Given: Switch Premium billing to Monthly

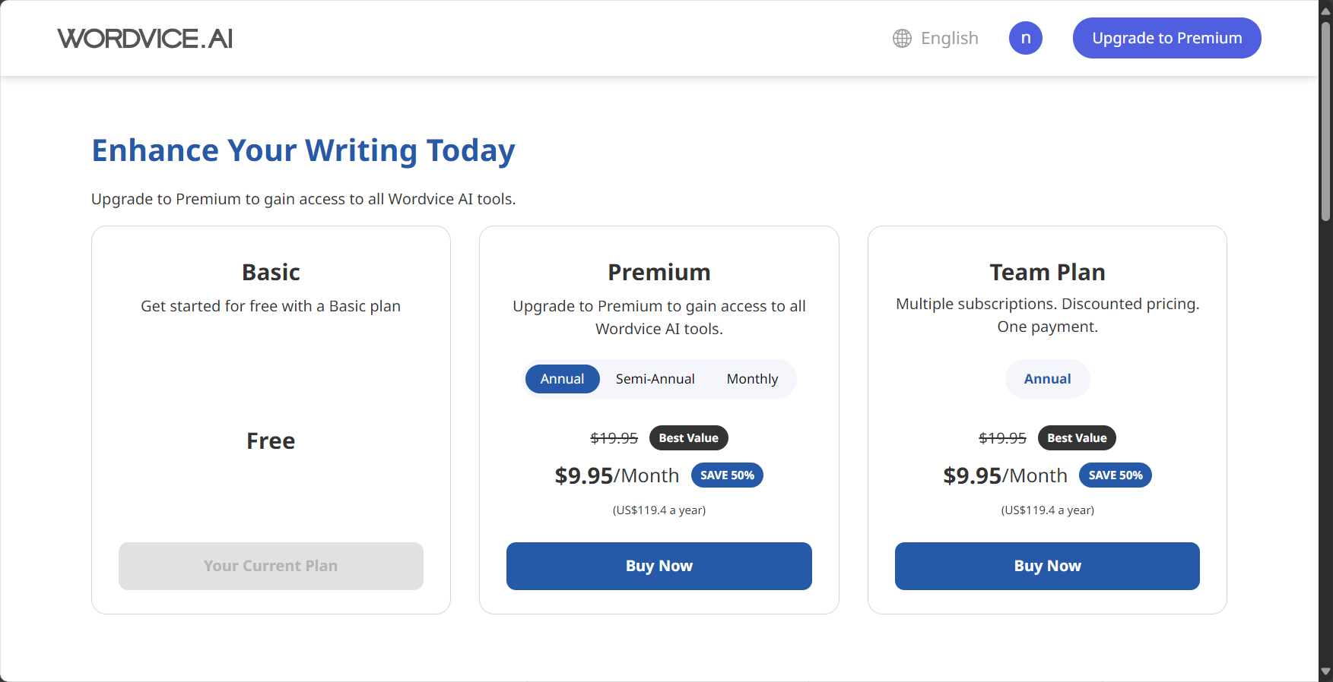Looking at the screenshot, I should (x=752, y=379).
